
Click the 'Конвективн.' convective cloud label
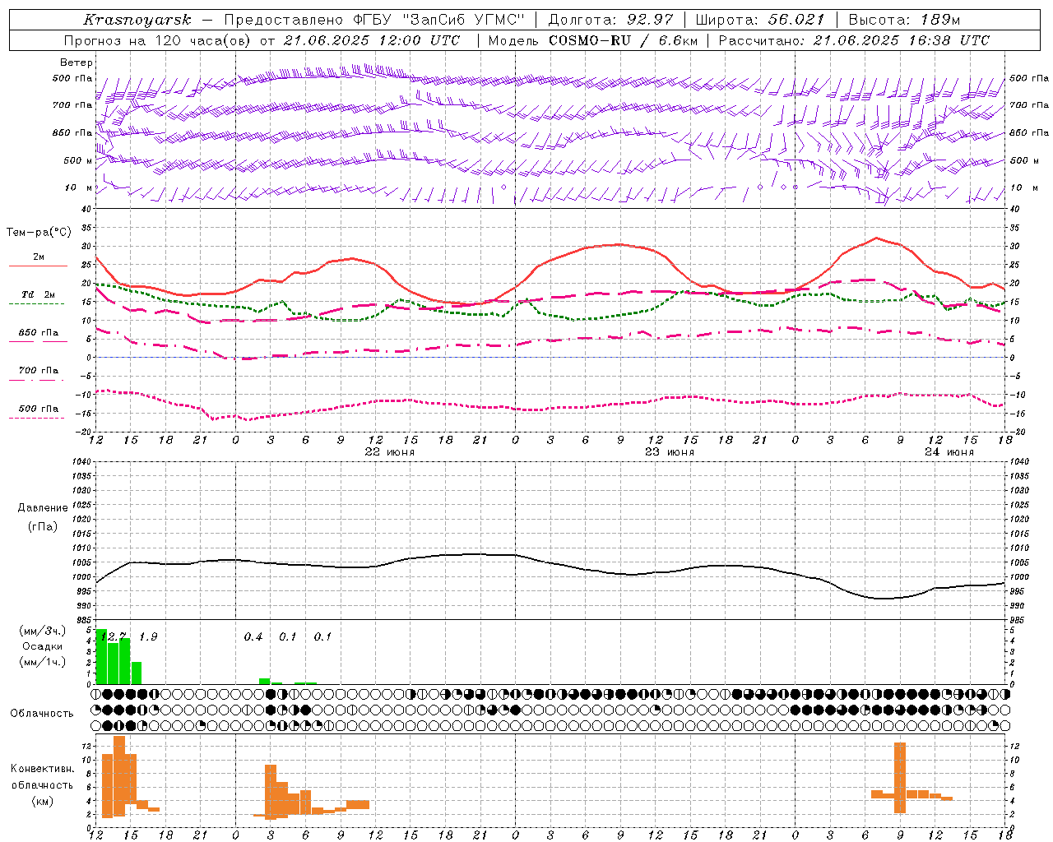click(43, 769)
